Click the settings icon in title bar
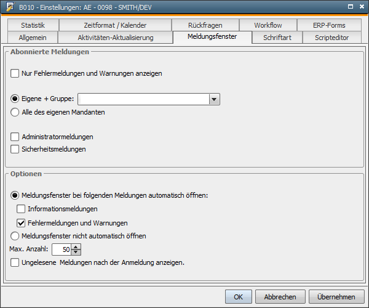 [10, 7]
